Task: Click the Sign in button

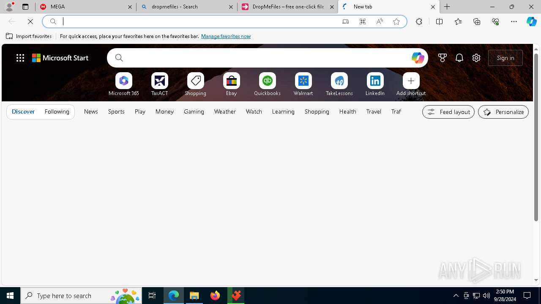Action: (x=505, y=58)
